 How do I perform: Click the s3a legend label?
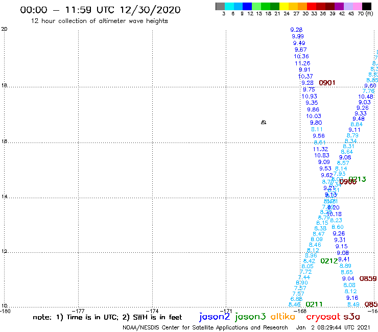tap(351, 317)
